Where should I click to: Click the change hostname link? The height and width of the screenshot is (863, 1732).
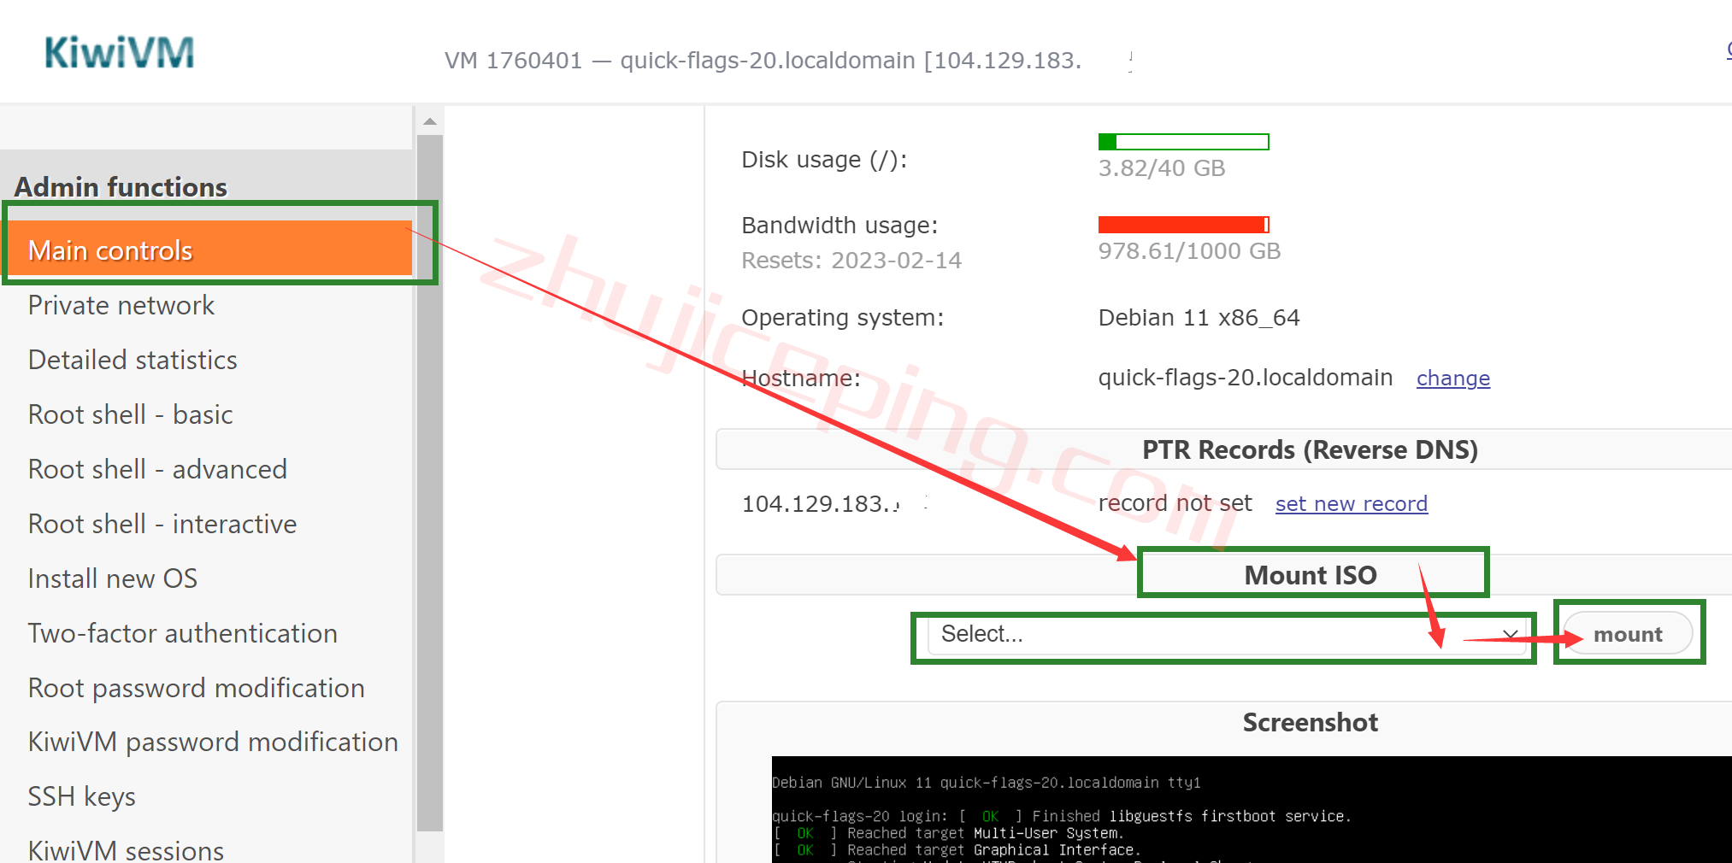tap(1452, 379)
